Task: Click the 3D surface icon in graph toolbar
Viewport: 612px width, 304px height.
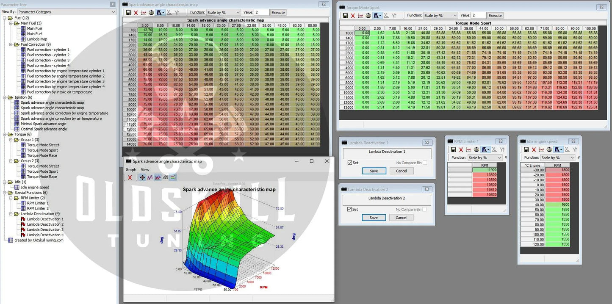Action: (165, 177)
